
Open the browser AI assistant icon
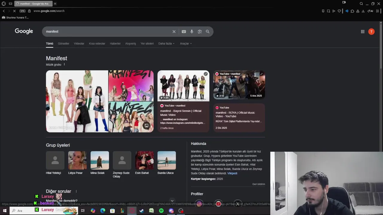coord(370,11)
